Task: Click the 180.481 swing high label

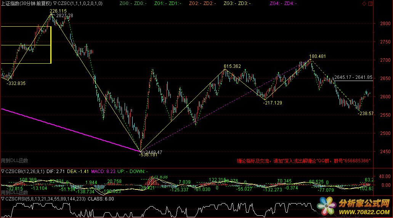Action: click(317, 56)
